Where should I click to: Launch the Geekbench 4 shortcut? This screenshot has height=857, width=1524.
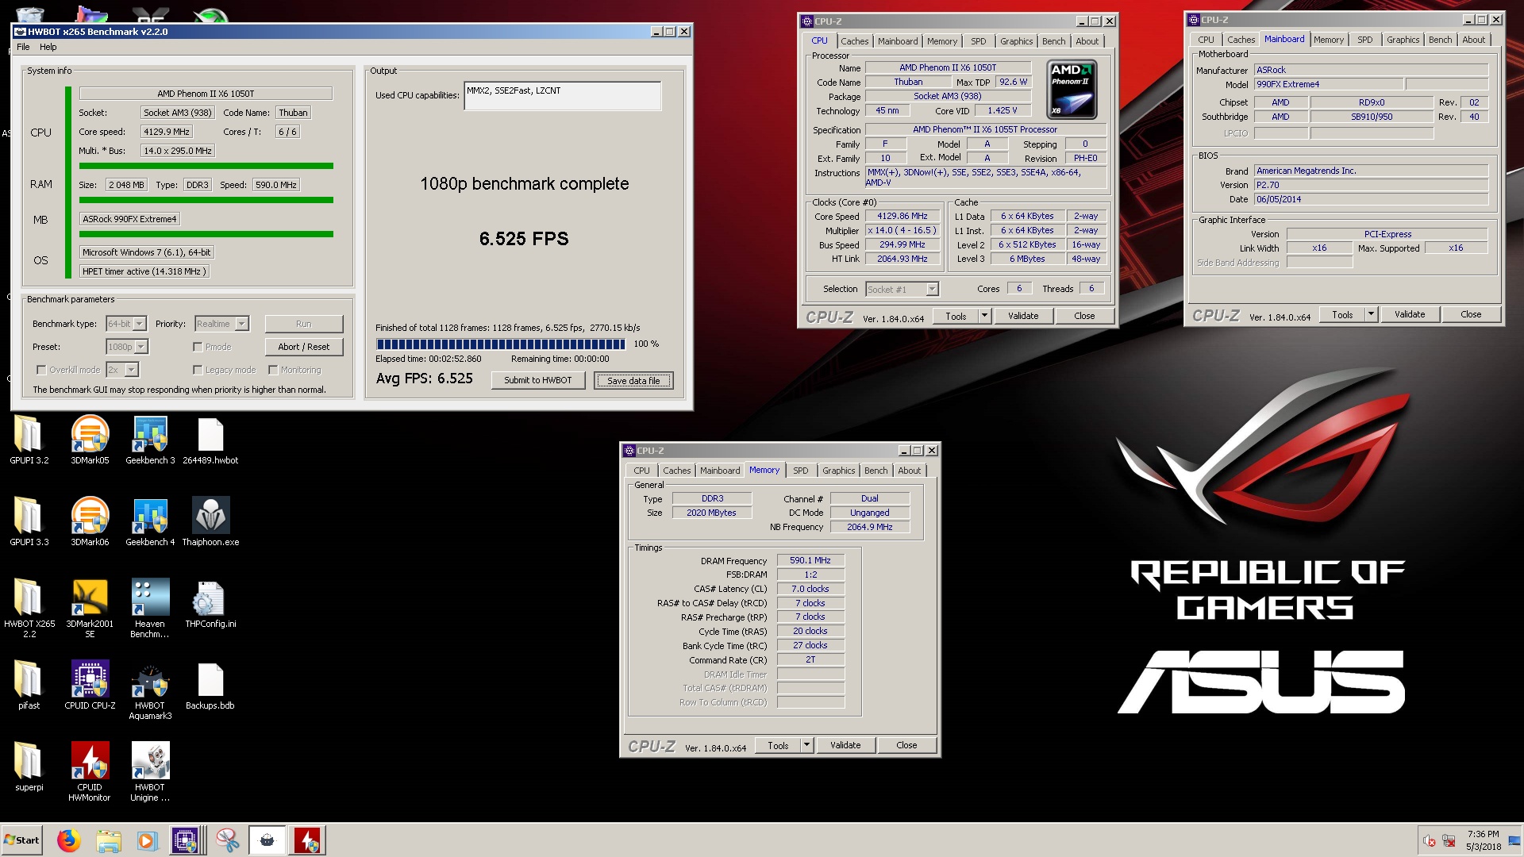coord(150,521)
